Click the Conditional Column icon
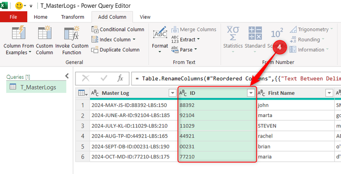This screenshot has width=341, height=174. point(95,30)
